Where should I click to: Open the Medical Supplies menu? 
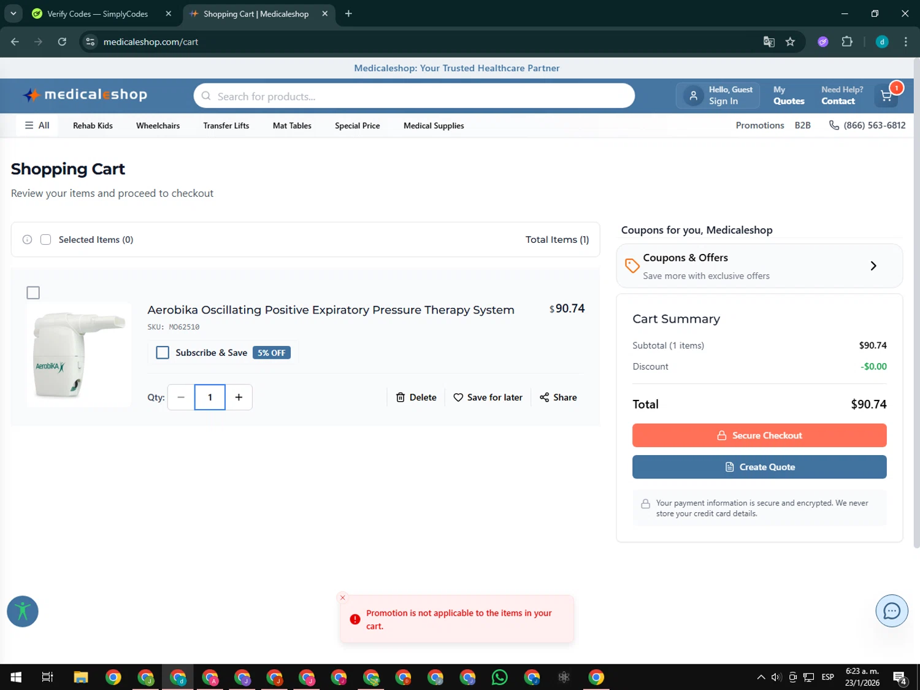click(x=434, y=126)
